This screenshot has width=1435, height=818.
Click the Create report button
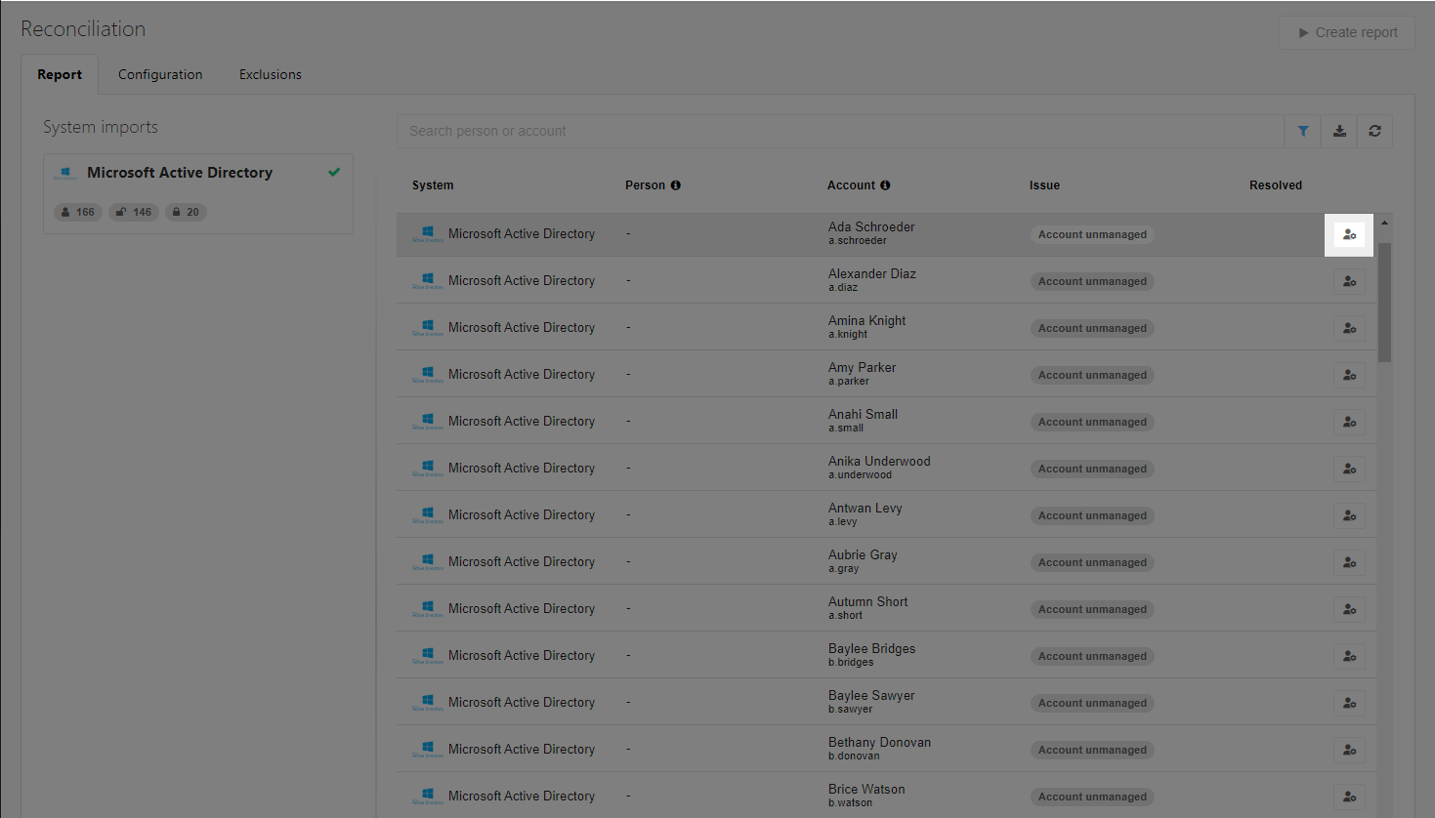pos(1347,32)
